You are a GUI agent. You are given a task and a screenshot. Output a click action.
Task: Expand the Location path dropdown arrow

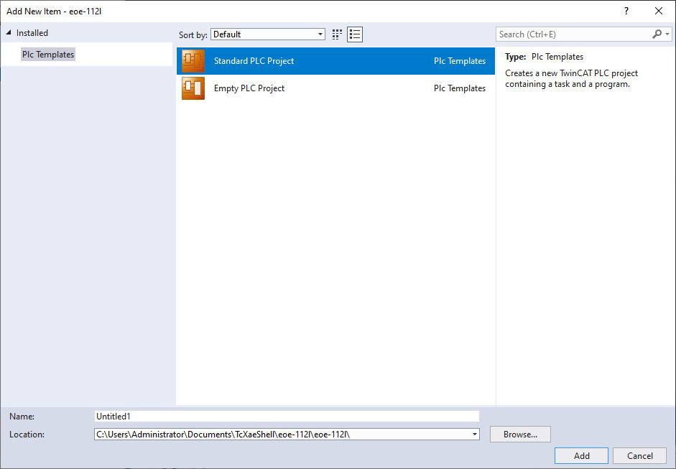(x=474, y=435)
